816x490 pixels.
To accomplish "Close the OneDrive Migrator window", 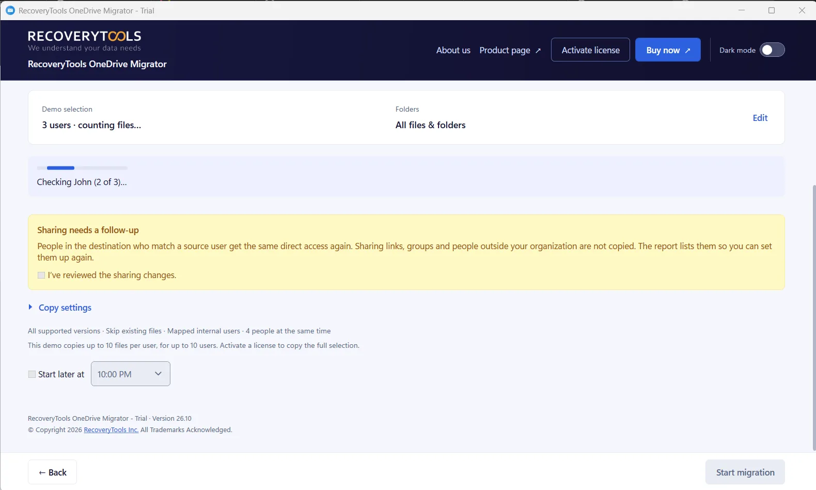I will click(802, 10).
